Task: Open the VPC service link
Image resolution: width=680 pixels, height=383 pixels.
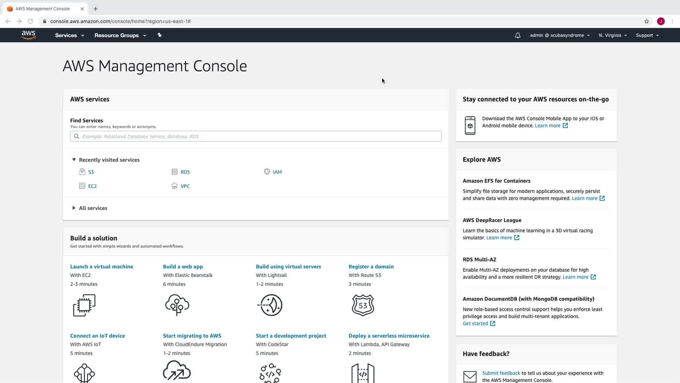Action: pyautogui.click(x=185, y=186)
